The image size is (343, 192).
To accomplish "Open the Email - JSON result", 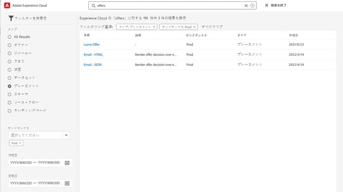I will point(92,64).
